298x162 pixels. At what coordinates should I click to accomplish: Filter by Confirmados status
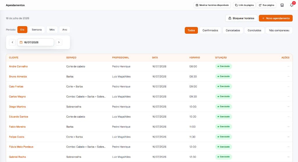[x=210, y=30]
